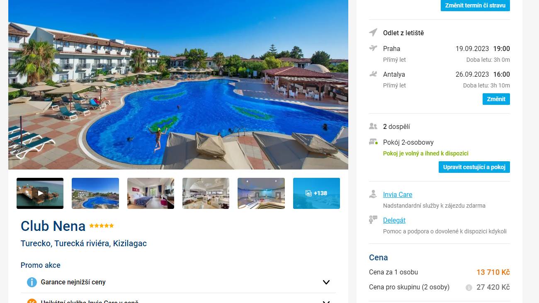Click the departure airplane icon for Praha
Viewport: 539px width, 303px height.
(x=373, y=48)
